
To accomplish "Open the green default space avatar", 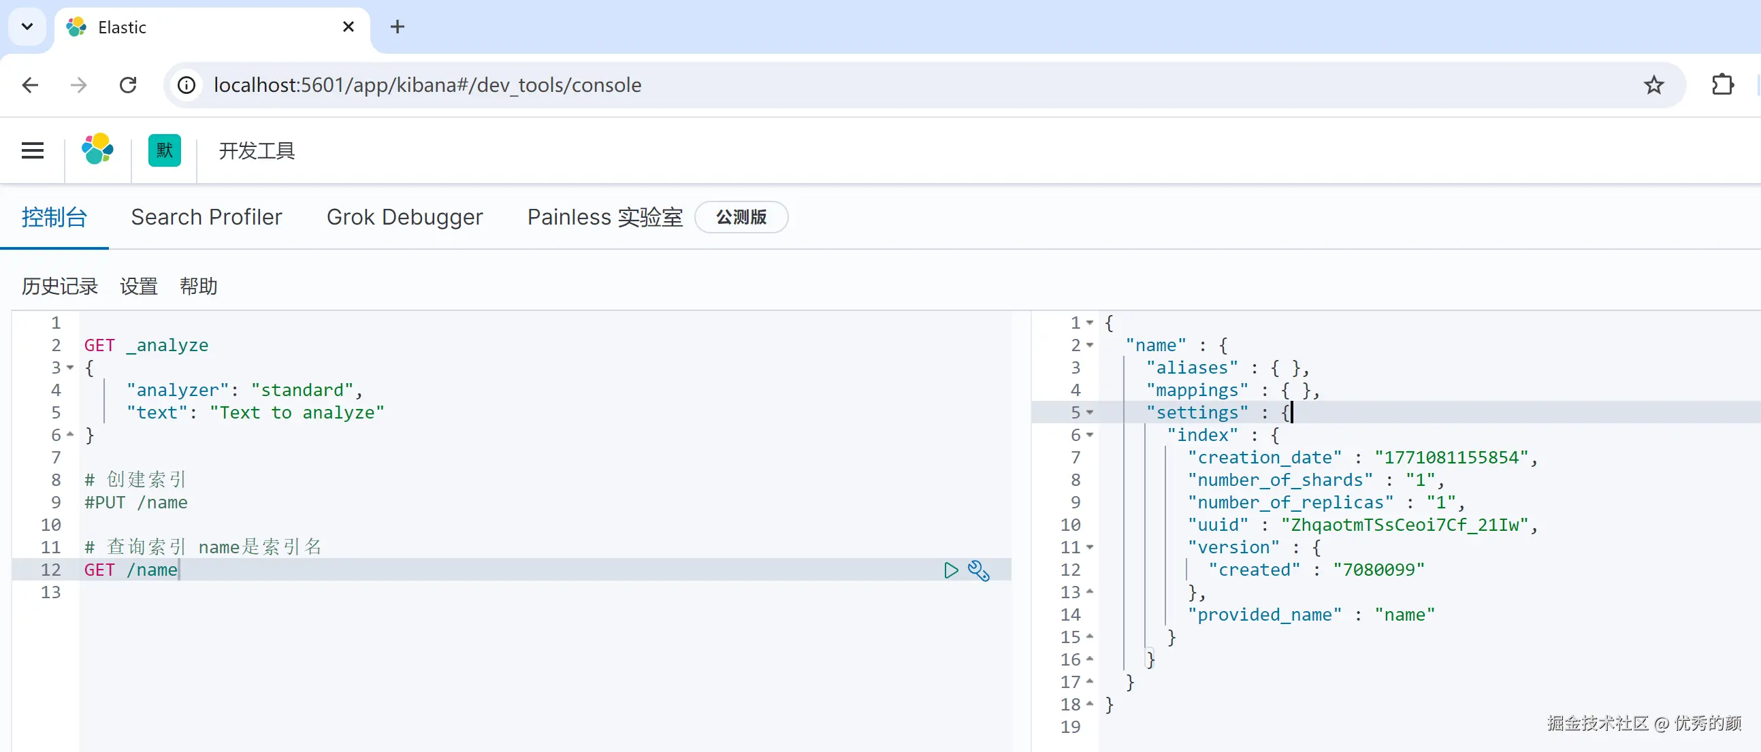I will (x=164, y=150).
